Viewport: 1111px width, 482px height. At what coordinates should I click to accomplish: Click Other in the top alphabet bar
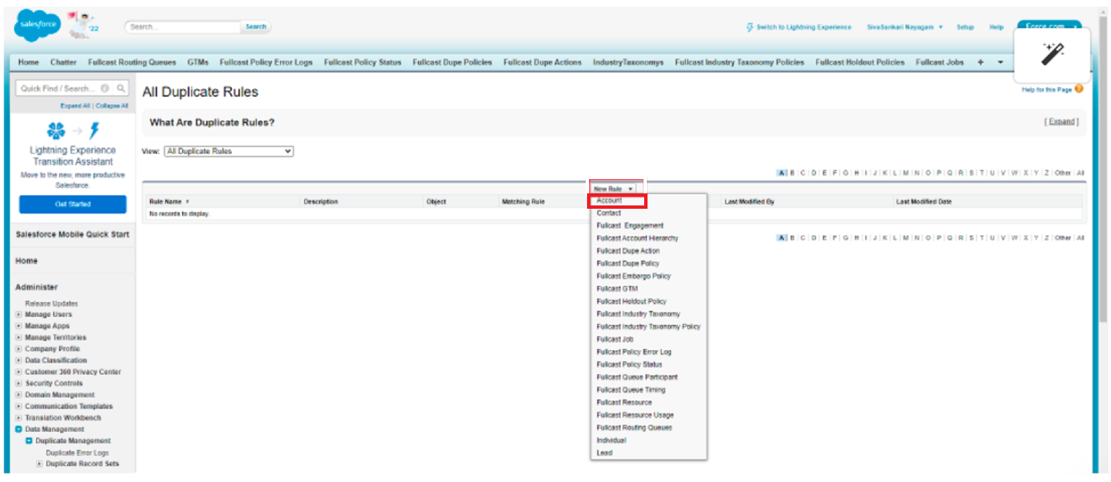pyautogui.click(x=1063, y=173)
